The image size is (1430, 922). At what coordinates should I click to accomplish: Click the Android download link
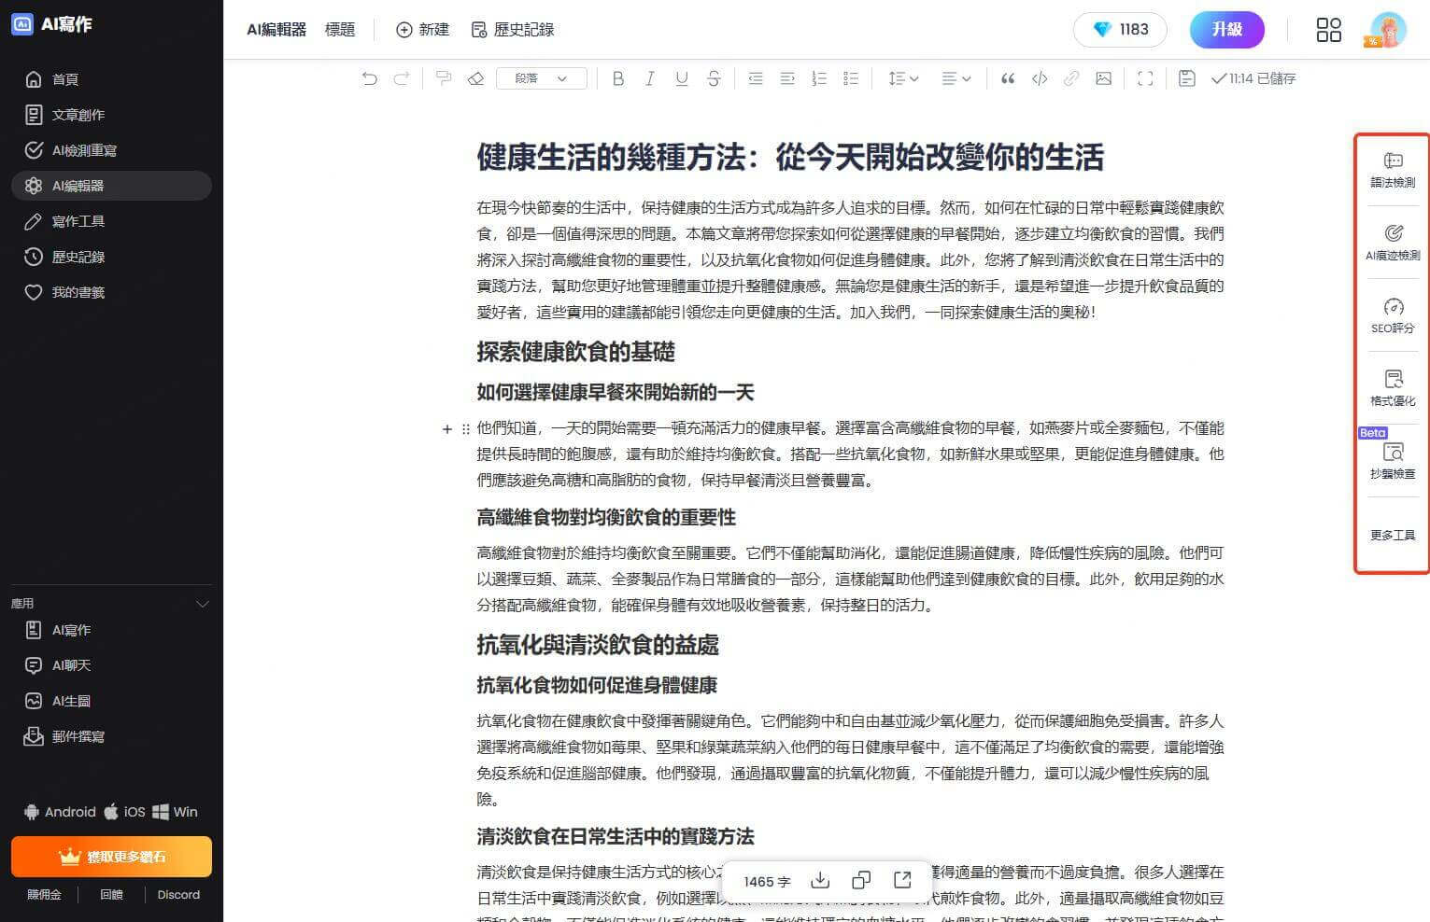click(x=60, y=812)
